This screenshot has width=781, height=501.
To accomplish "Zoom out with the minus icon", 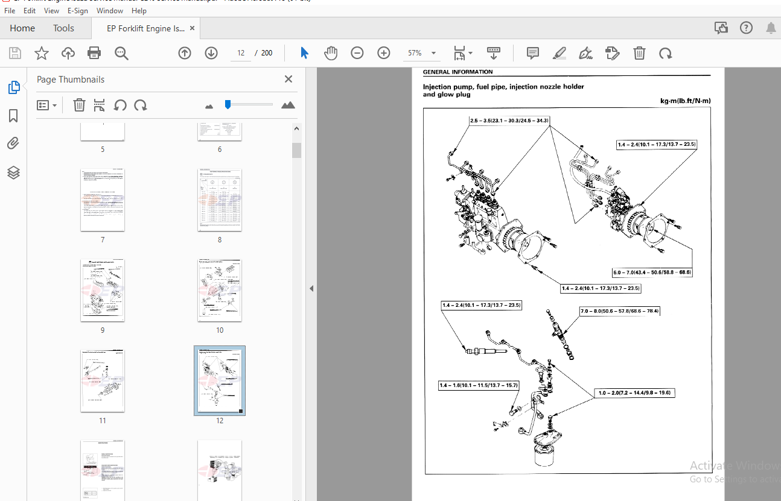I will coord(357,53).
